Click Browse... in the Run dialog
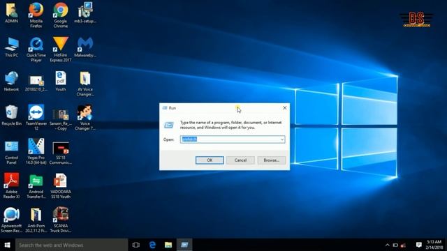 tap(272, 160)
